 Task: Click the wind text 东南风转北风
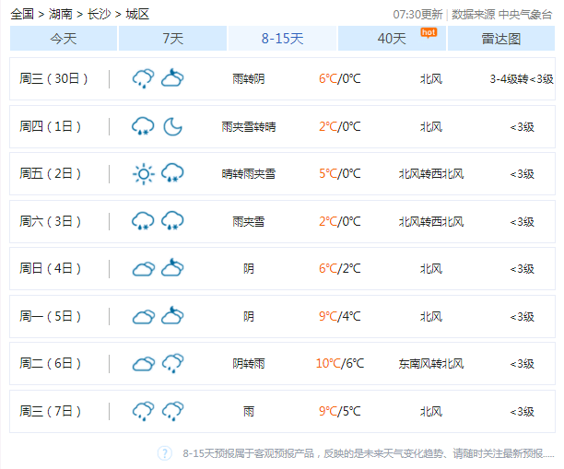click(431, 364)
